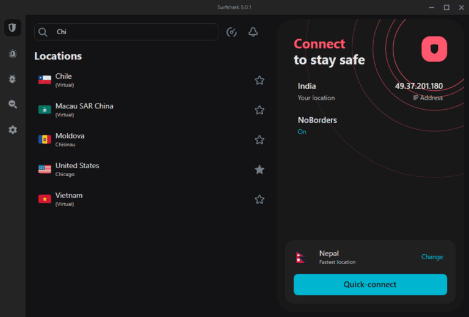Star the Vietnam location

pos(260,199)
